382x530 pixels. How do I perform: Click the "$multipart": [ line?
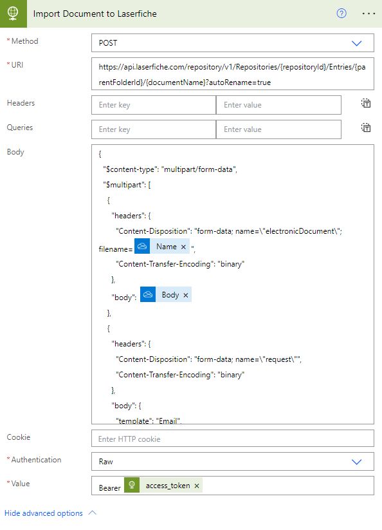click(x=127, y=185)
